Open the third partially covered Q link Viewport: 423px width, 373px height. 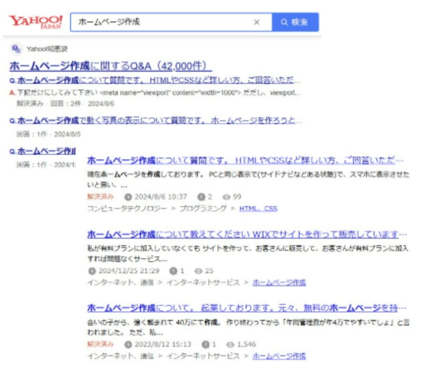42,151
